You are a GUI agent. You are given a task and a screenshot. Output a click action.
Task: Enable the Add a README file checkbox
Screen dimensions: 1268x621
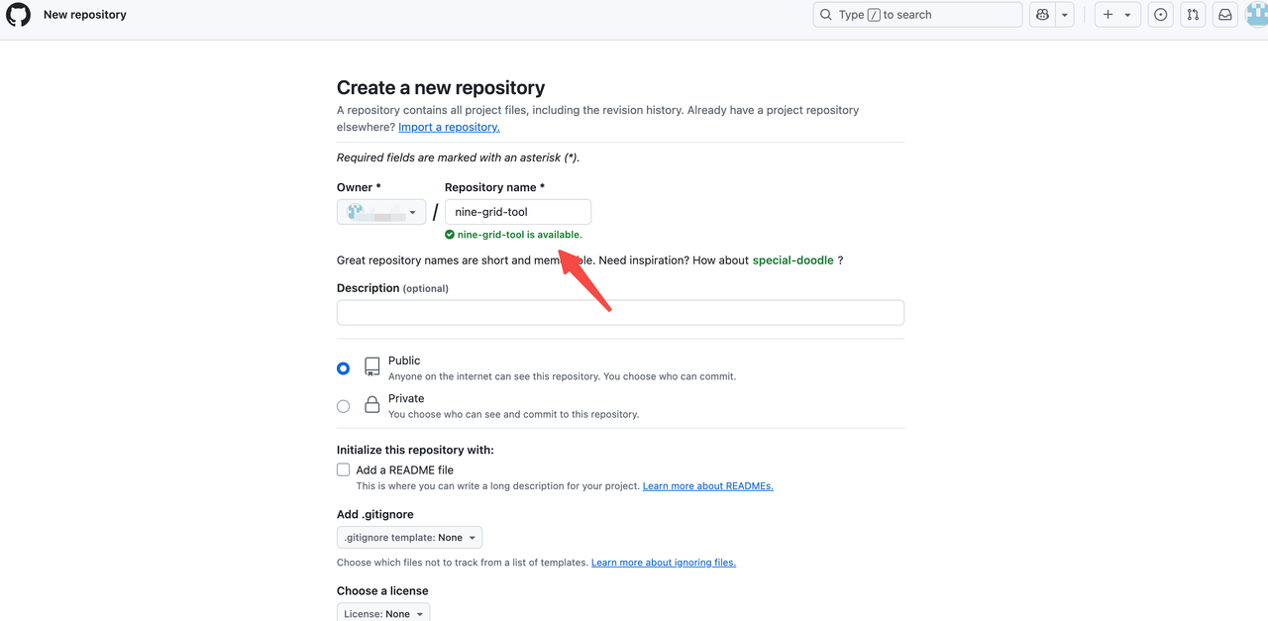[343, 469]
